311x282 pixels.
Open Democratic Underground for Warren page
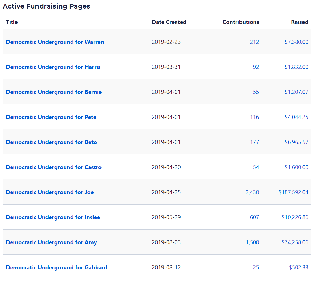point(55,42)
